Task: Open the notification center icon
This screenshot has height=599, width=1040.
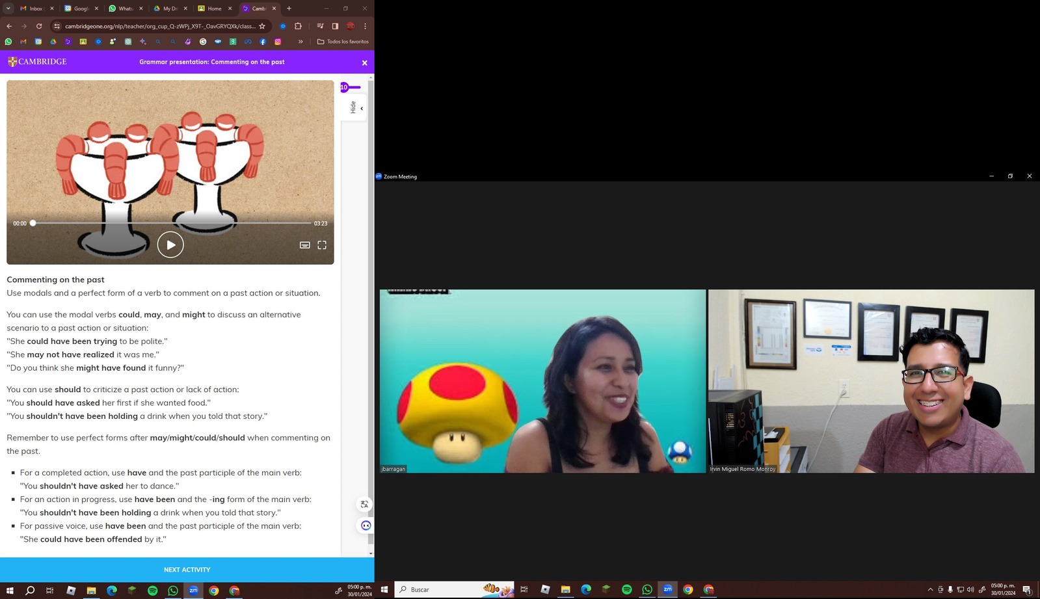Action: [x=1027, y=590]
